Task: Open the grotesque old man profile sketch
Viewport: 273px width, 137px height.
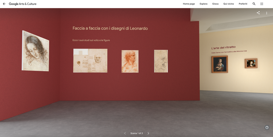Action: (161, 61)
